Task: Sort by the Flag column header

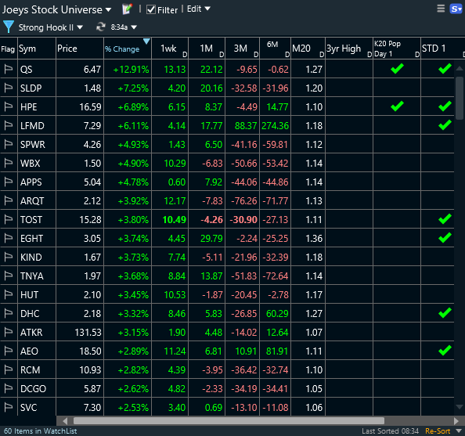Action: tap(9, 49)
